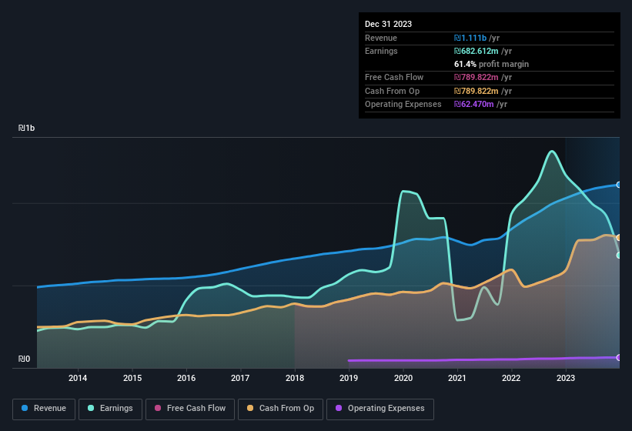Click the purple Operating Expenses endpoint marker

619,357
